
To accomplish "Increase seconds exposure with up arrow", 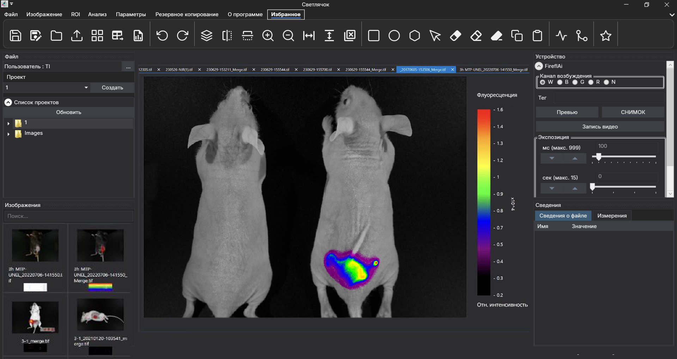I will 575,188.
